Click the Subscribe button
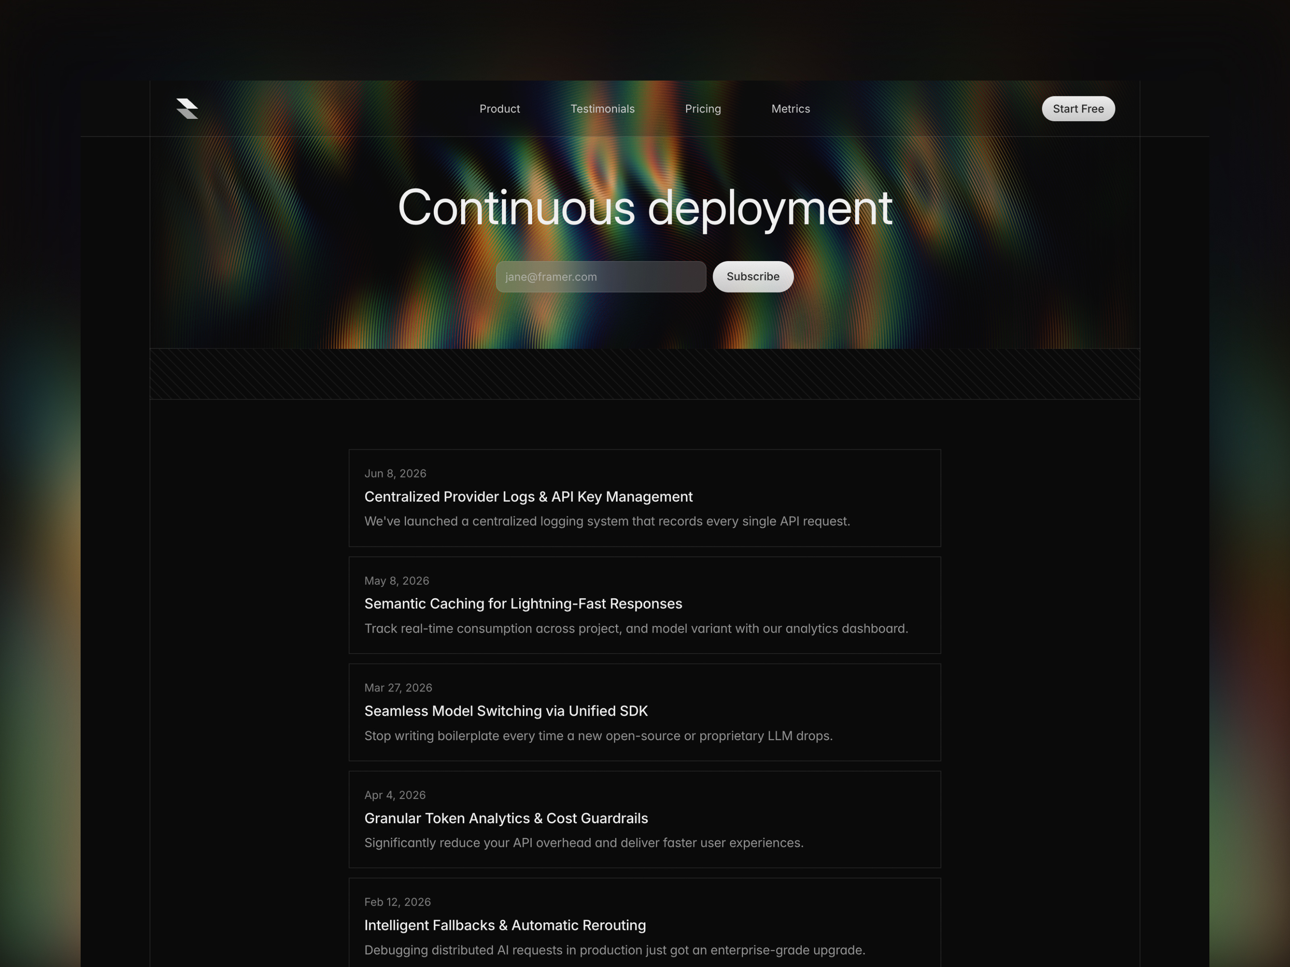Screen dimensions: 1290x967 pyautogui.click(x=753, y=277)
